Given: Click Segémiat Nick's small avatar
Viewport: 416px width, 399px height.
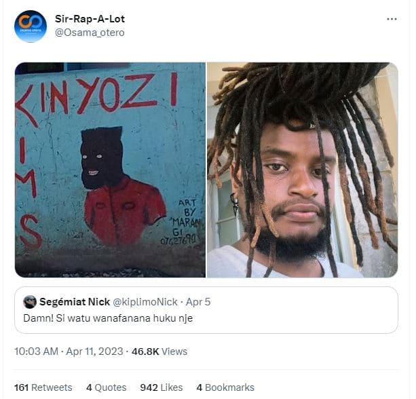Looking at the screenshot, I should tap(30, 302).
